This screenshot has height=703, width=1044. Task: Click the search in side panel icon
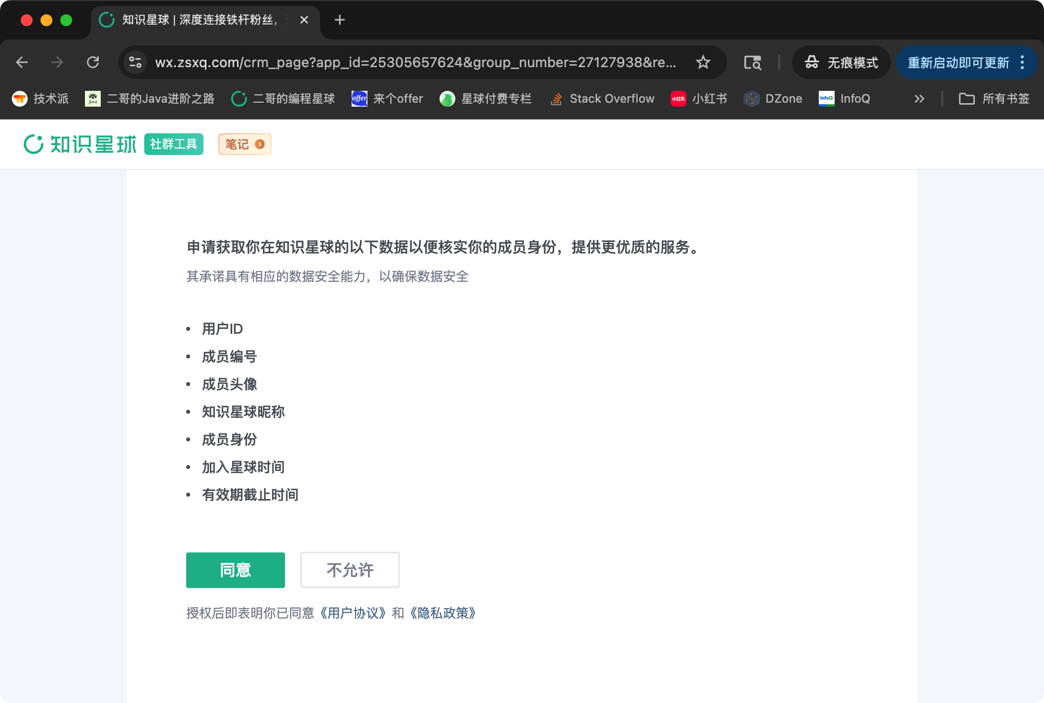coord(752,62)
